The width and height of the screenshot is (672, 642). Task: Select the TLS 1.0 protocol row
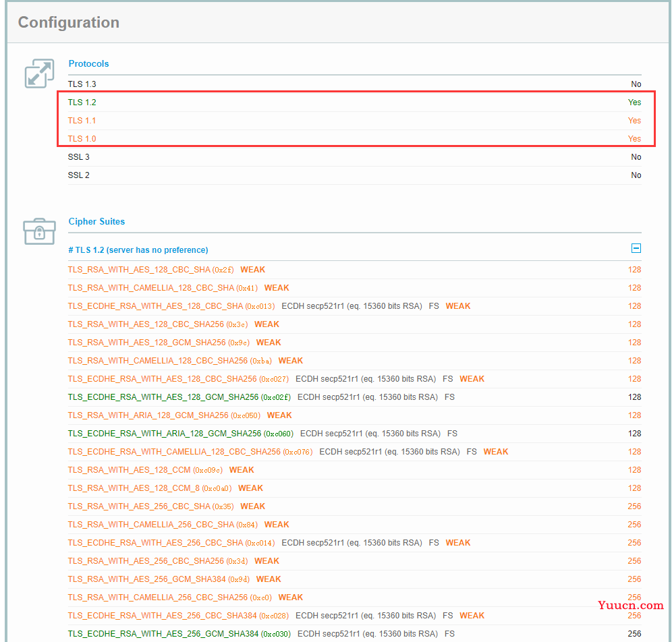(x=354, y=139)
